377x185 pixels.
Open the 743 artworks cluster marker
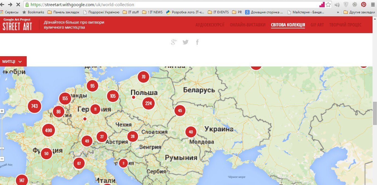pos(35,106)
